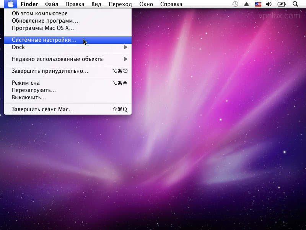Click the Apple logo menu icon
This screenshot has width=306, height=230.
pos(10,4)
